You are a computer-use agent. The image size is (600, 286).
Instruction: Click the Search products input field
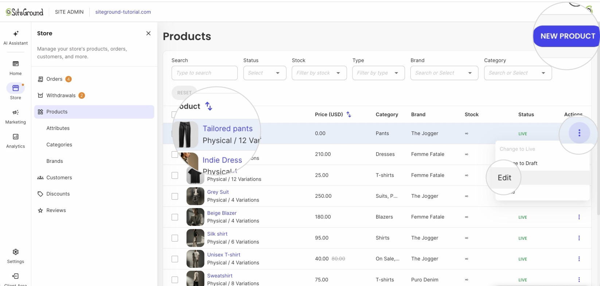click(204, 73)
